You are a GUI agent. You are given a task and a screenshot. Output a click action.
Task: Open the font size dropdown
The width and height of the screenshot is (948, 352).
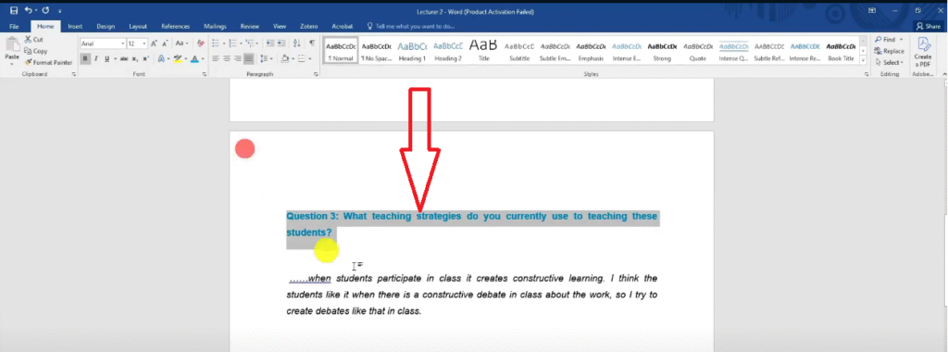(x=144, y=44)
